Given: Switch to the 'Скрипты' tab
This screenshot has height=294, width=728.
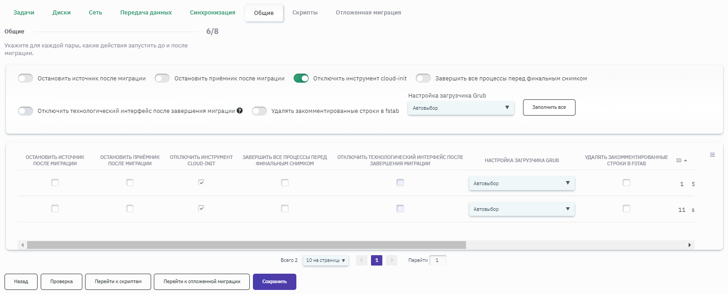Looking at the screenshot, I should pyautogui.click(x=305, y=13).
